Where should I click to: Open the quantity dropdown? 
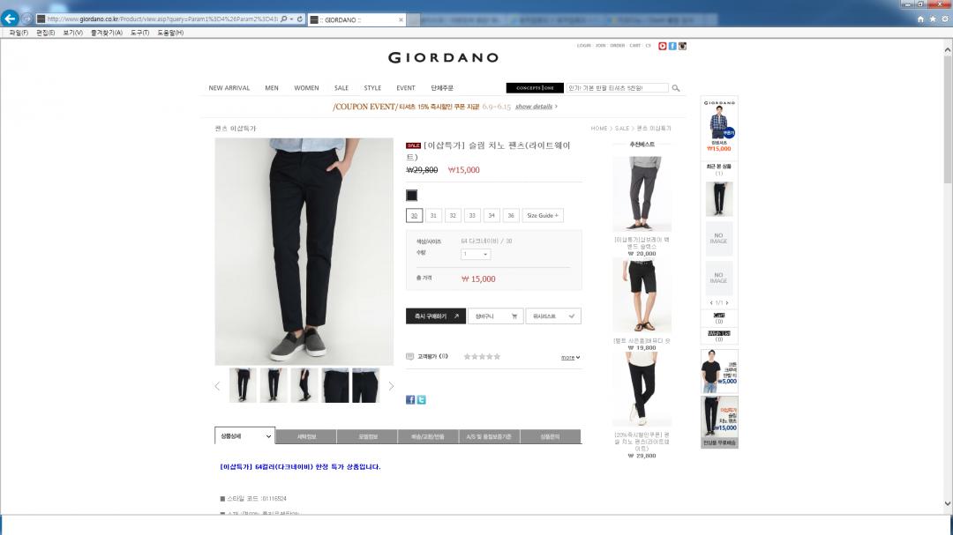(476, 254)
